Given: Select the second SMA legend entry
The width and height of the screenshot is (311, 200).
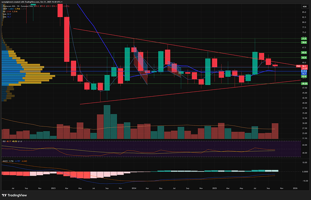Looking at the screenshot, I should click(5, 16).
